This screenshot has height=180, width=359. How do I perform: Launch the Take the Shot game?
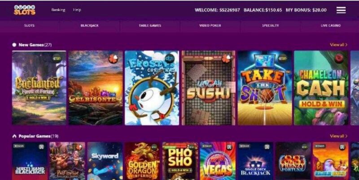[x=265, y=88]
